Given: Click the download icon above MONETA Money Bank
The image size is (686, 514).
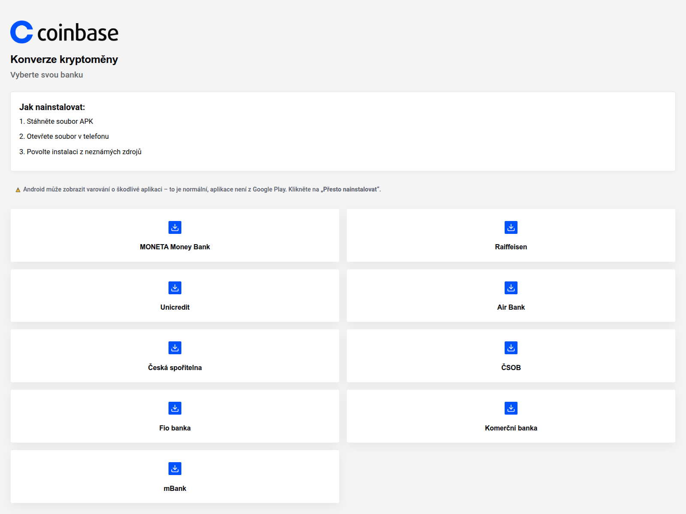Looking at the screenshot, I should tap(175, 227).
